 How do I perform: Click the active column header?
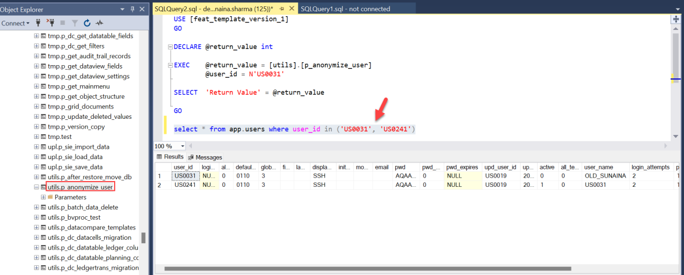[548, 167]
